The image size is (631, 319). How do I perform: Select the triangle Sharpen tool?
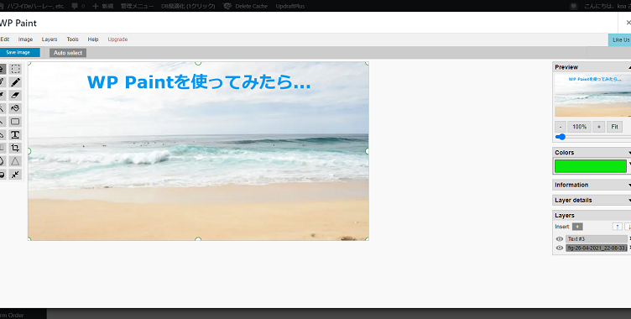click(15, 161)
